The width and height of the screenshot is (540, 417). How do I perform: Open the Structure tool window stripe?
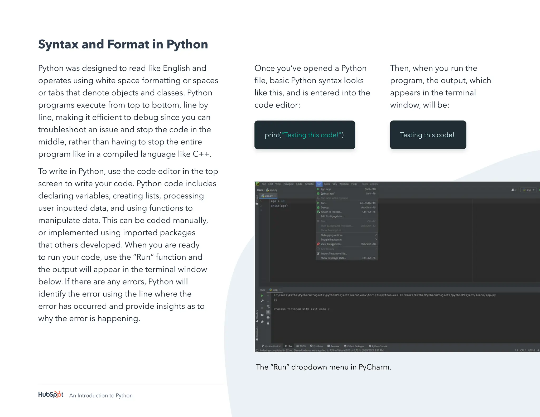(x=257, y=316)
